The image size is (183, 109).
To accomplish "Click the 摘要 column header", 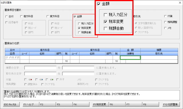I will tap(159, 50).
